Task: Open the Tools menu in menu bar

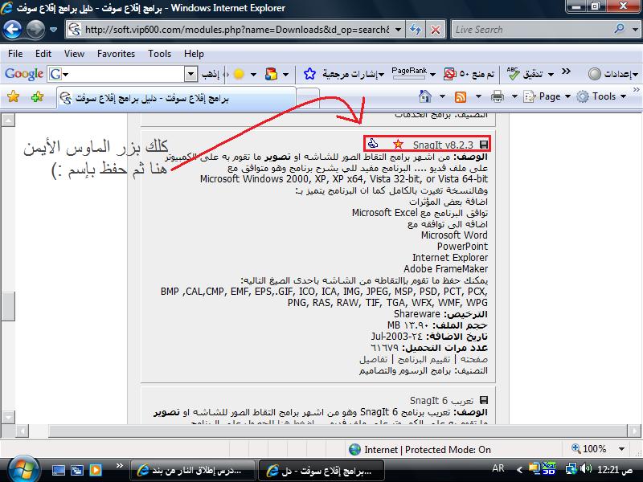Action: point(159,54)
